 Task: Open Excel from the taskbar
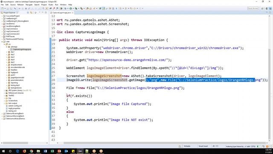coord(52,151)
